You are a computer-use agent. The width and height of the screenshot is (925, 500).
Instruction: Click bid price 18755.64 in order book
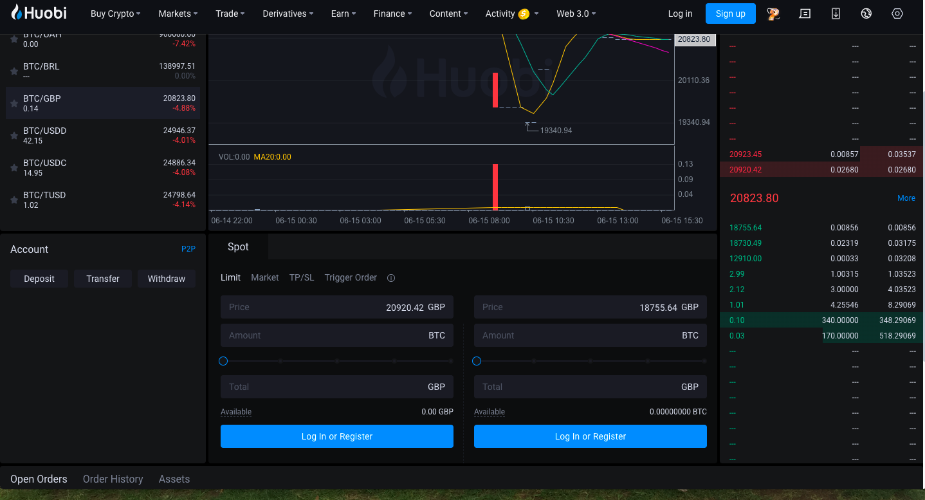[x=746, y=228]
